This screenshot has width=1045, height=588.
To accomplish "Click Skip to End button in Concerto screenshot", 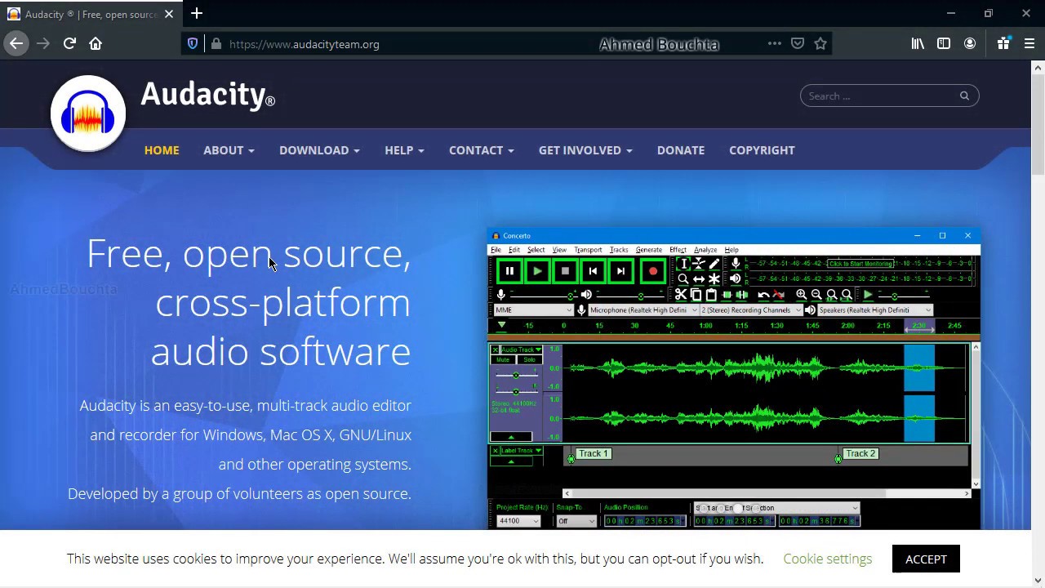I will click(x=620, y=271).
